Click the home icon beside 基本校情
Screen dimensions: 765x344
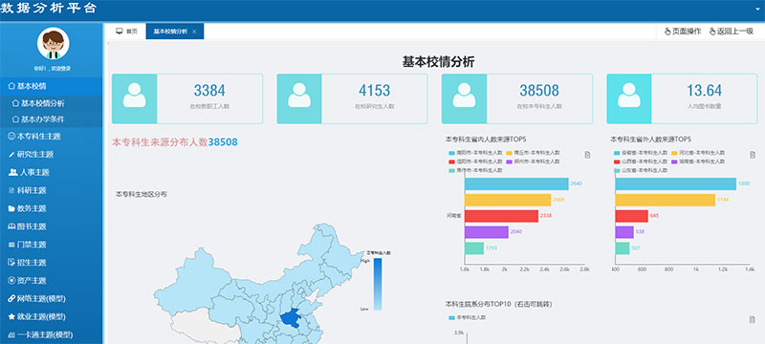coord(12,86)
